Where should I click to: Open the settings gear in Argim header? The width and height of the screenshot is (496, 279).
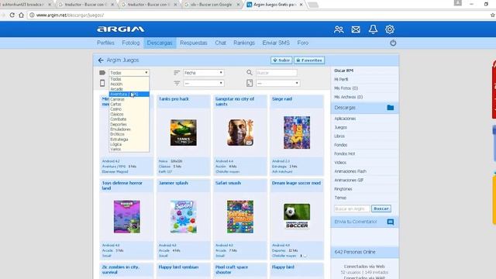click(x=390, y=29)
